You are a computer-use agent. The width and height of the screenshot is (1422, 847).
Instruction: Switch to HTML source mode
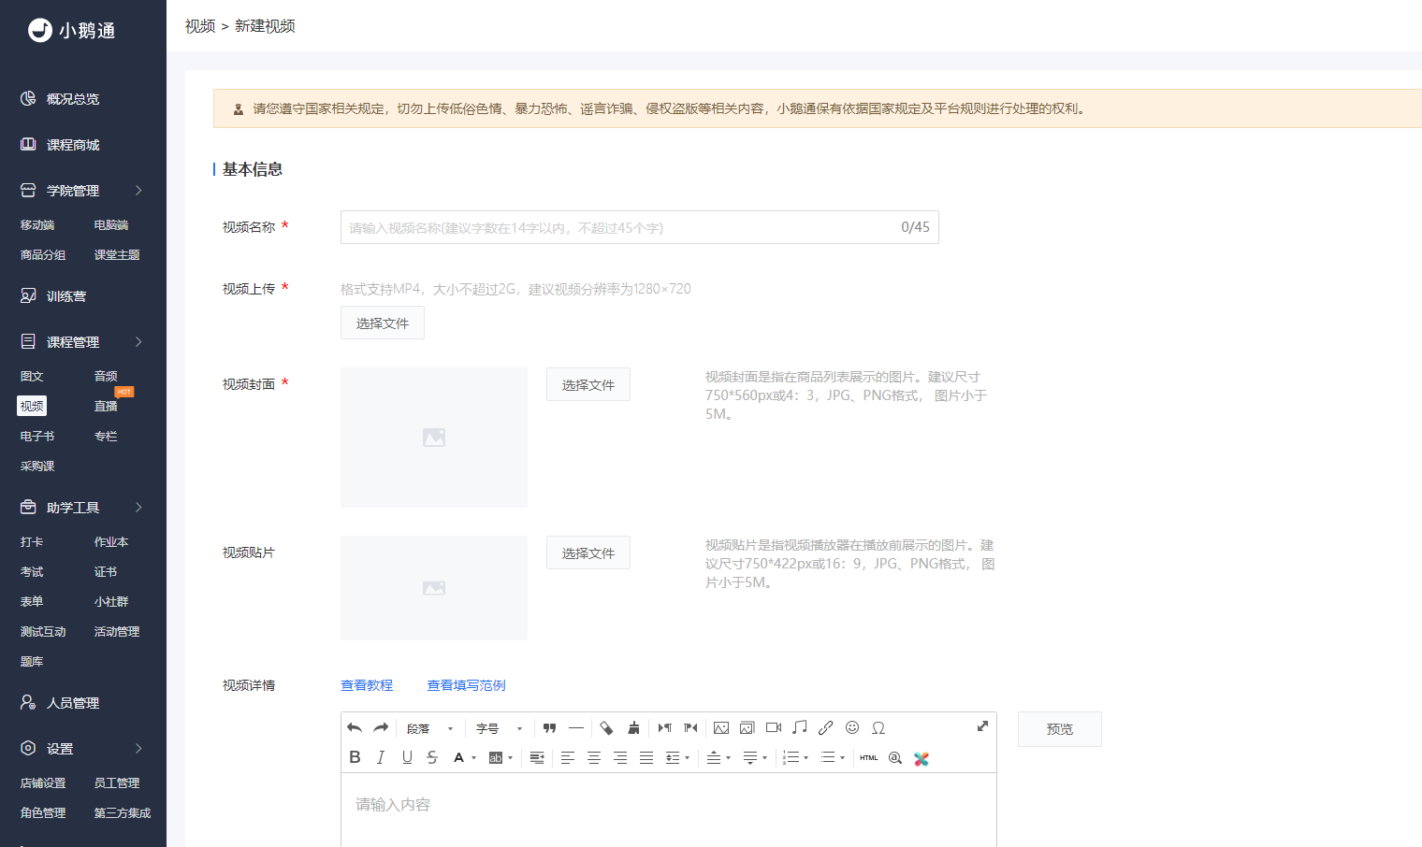869,758
